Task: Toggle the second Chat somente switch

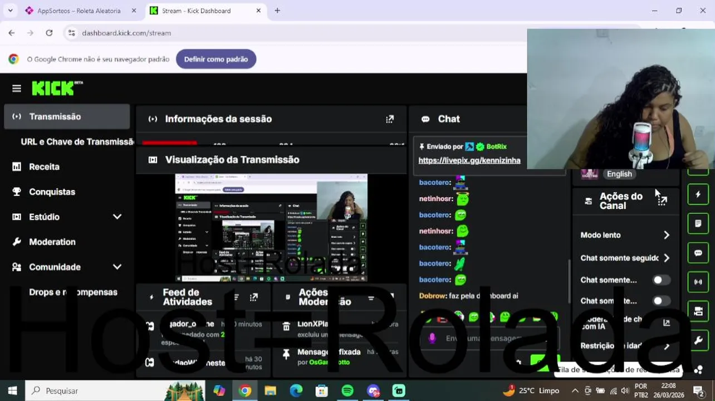Action: [x=662, y=301]
